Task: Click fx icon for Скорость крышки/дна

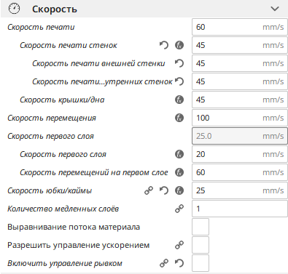Action: (179, 100)
